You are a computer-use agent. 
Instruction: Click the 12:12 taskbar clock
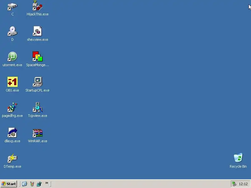(x=243, y=184)
